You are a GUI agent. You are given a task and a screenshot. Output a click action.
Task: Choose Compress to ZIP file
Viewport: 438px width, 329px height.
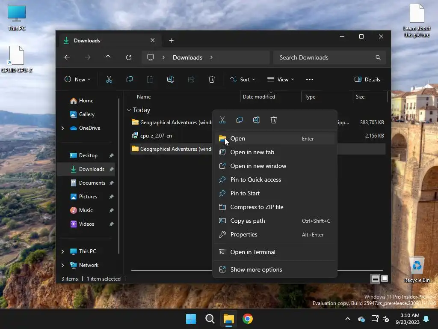[x=275, y=207]
